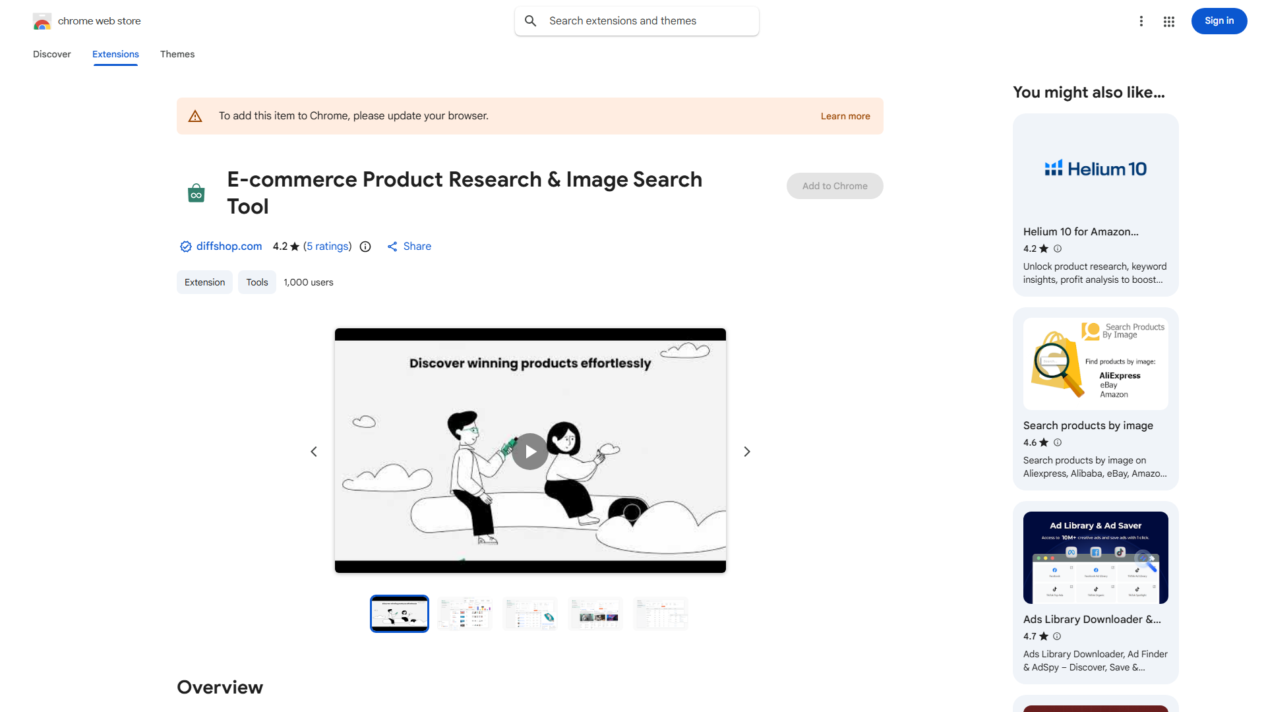Open the diffshop.com publisher link
This screenshot has height=712, width=1266.
pyautogui.click(x=229, y=246)
